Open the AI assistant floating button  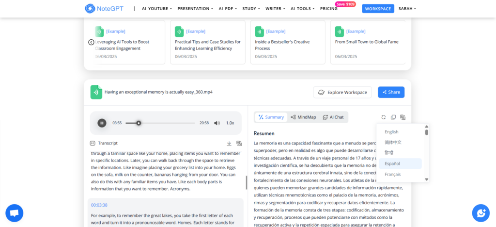(480, 212)
